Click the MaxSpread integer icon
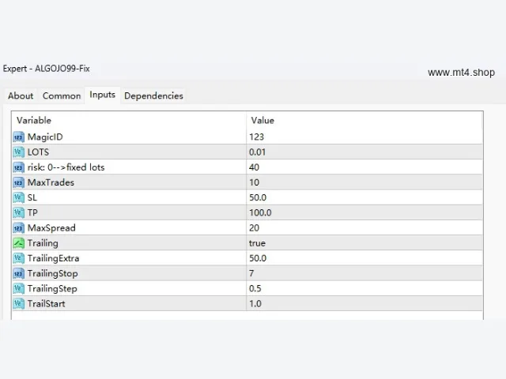Image resolution: width=506 pixels, height=379 pixels. click(18, 228)
